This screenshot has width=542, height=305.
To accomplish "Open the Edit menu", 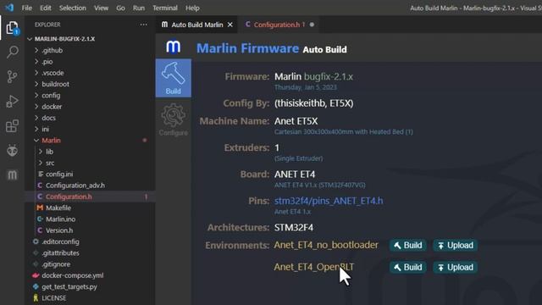I will point(45,8).
